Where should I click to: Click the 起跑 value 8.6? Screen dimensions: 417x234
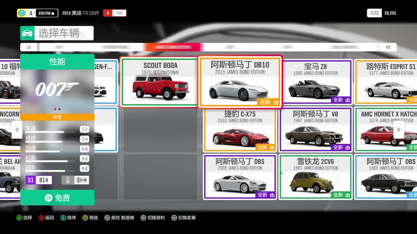(84, 159)
